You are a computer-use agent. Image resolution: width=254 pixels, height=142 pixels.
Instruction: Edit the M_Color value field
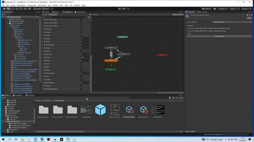(85, 39)
